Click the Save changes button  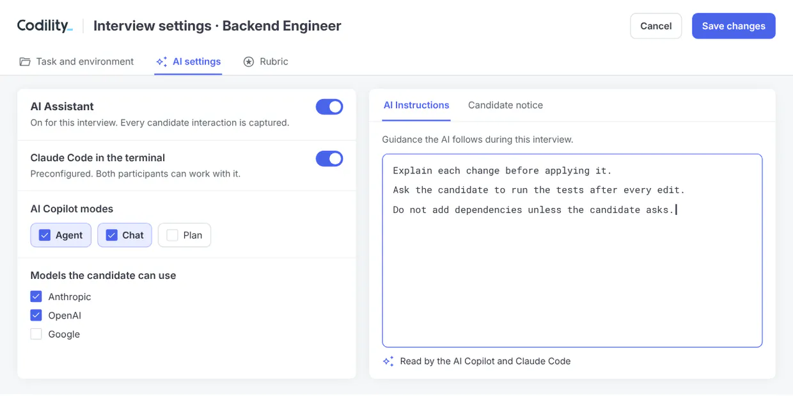[734, 26]
